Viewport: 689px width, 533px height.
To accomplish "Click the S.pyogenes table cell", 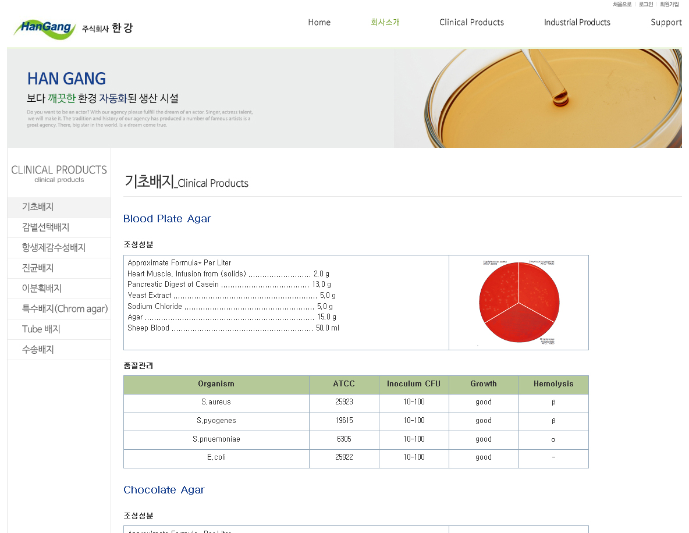I will (x=216, y=421).
